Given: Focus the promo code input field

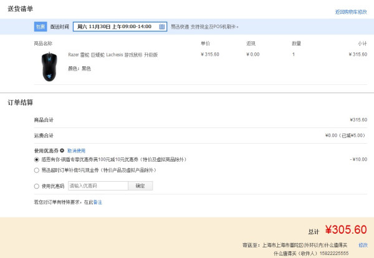Looking at the screenshot, I should [98, 186].
